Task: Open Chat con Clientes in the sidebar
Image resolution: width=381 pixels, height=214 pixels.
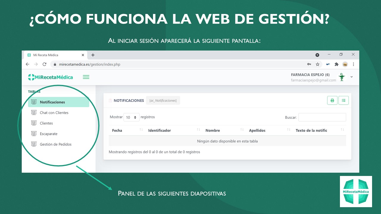Action: click(54, 113)
